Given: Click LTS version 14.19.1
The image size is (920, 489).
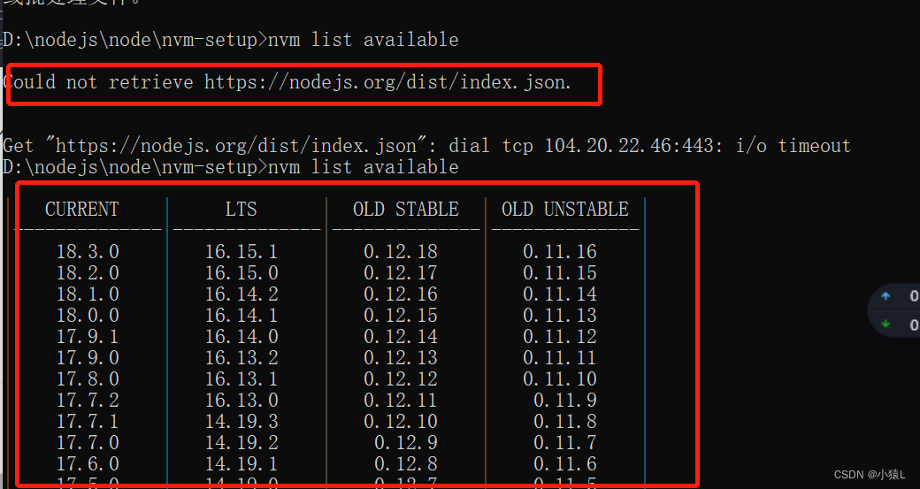Looking at the screenshot, I should pos(241,463).
